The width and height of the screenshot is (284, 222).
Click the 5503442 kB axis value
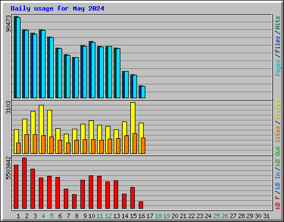pos(8,168)
